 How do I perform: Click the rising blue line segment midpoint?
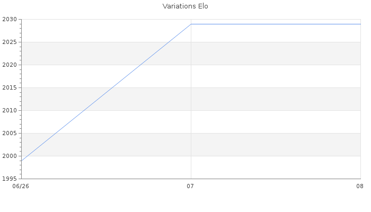(x=106, y=92)
